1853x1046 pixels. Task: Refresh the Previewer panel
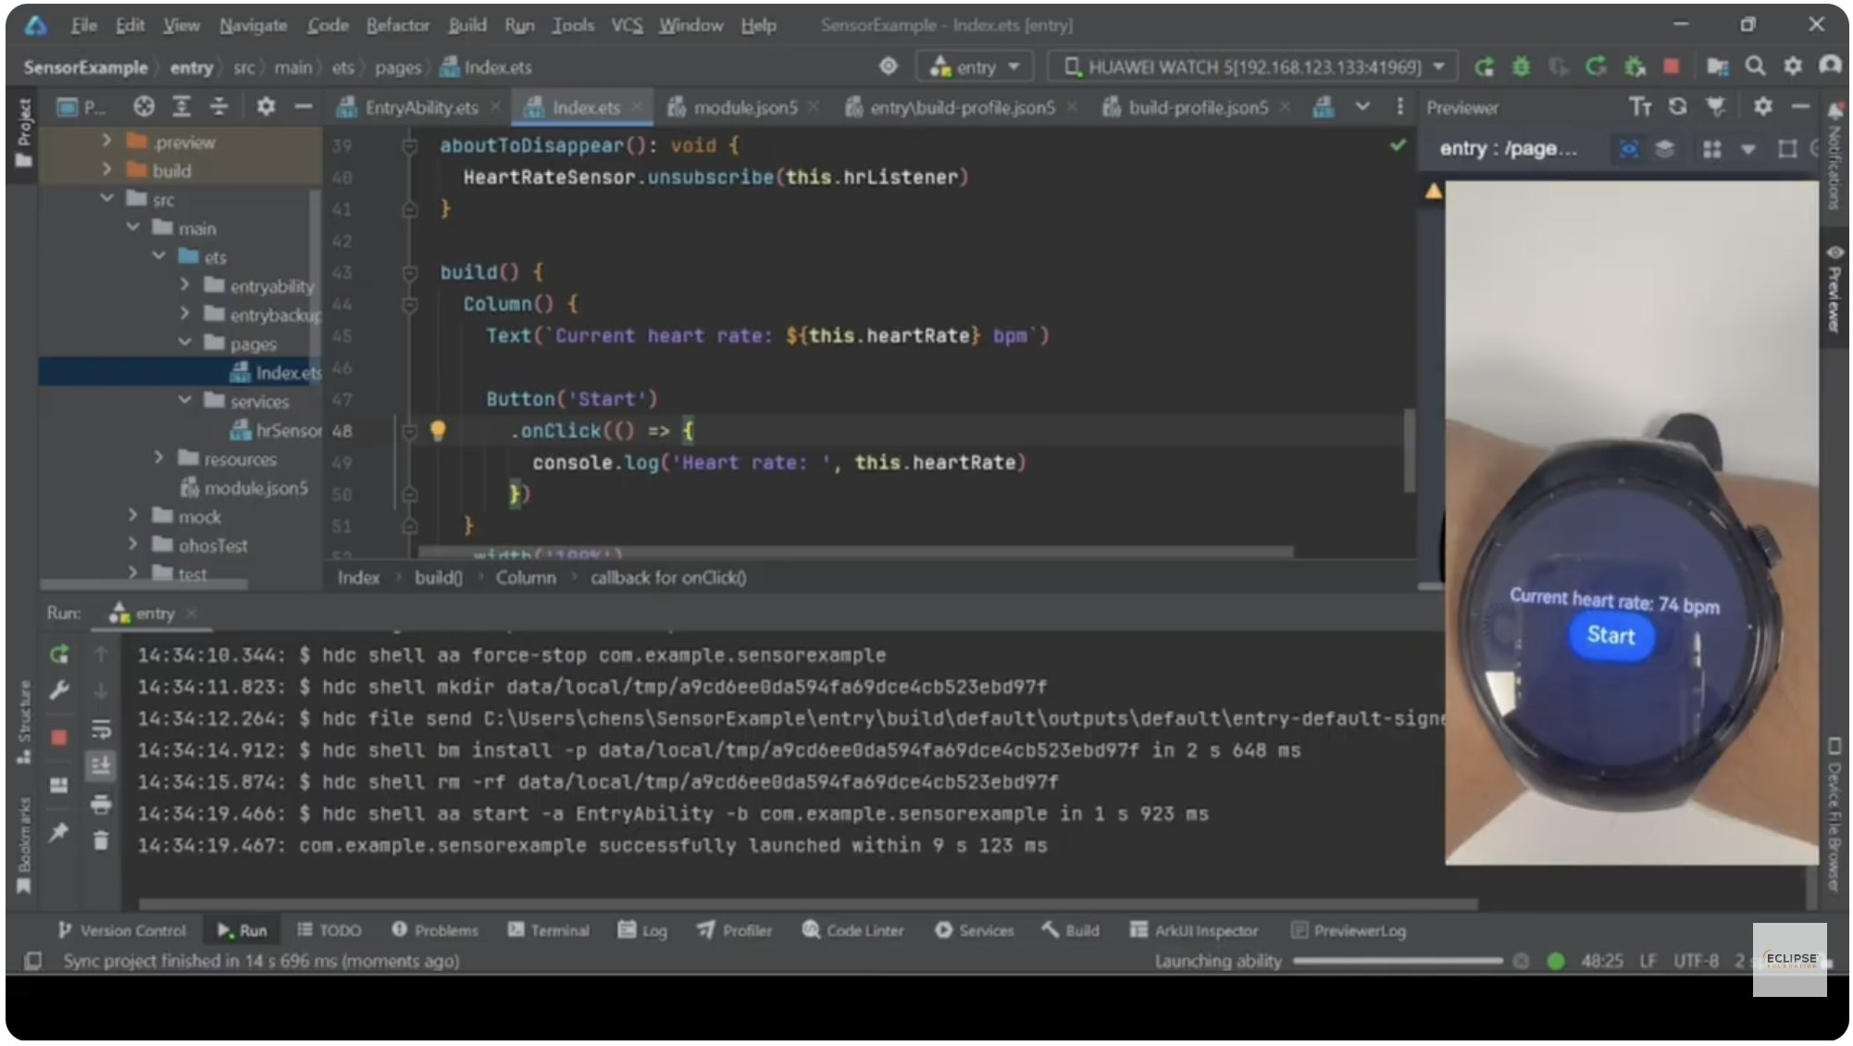pos(1677,107)
